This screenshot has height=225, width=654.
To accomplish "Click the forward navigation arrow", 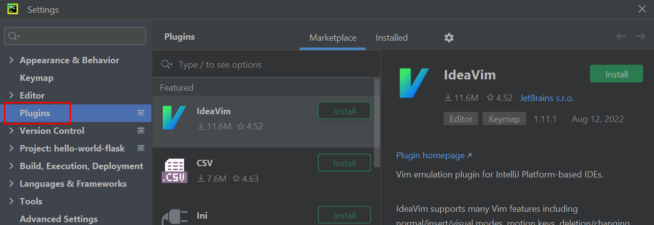I will pyautogui.click(x=640, y=37).
